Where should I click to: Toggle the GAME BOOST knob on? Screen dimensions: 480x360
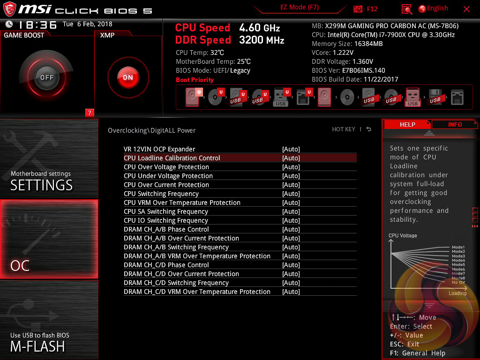pyautogui.click(x=46, y=77)
